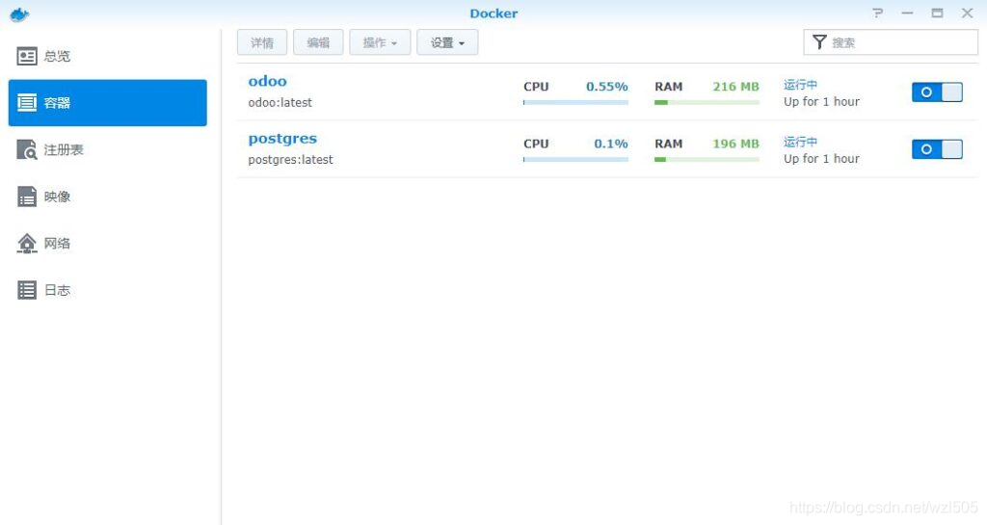Image resolution: width=987 pixels, height=525 pixels.
Task: Click the 详情 details button
Action: pos(262,42)
